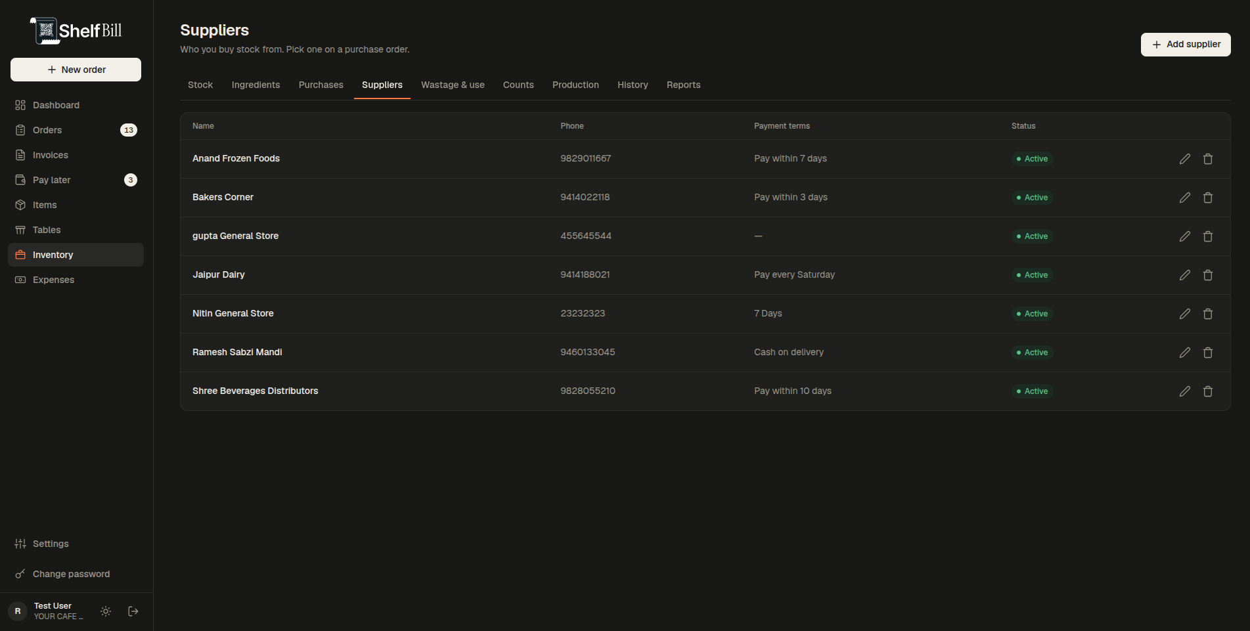Viewport: 1250px width, 631px height.
Task: Click supplier name Ramesh Sabzi Mandi
Action: tap(237, 352)
